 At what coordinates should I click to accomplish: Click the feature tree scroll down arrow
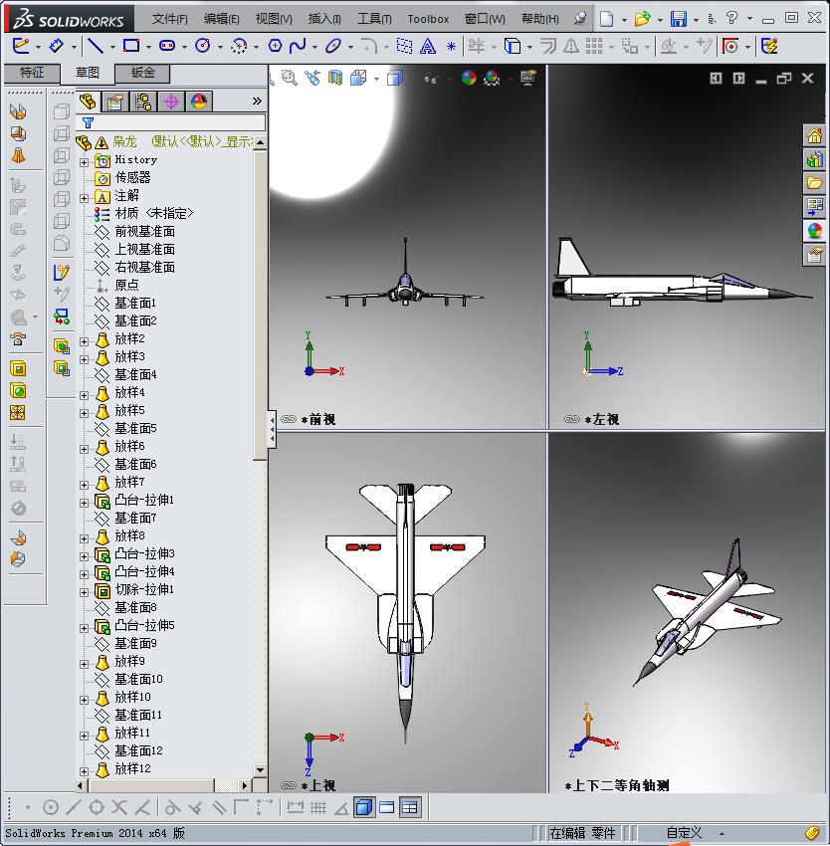(260, 770)
